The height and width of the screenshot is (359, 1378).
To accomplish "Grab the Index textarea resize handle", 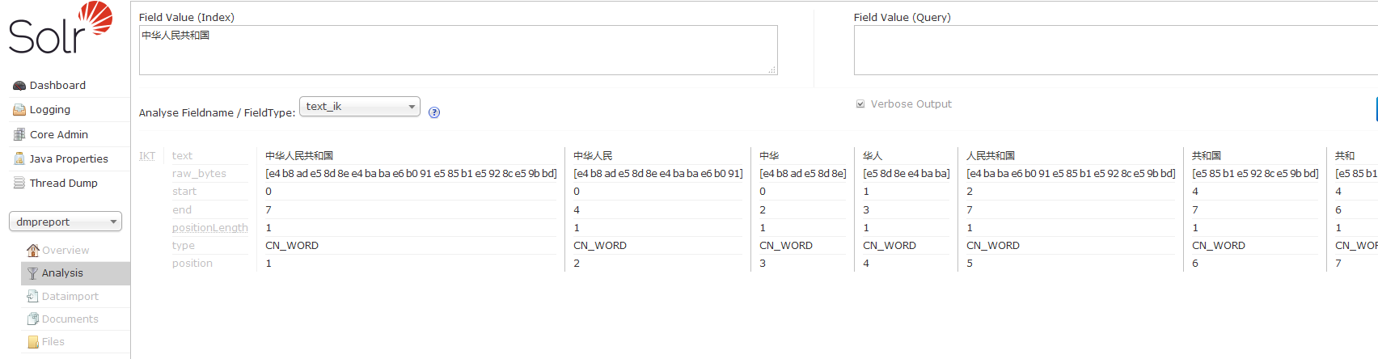I will pyautogui.click(x=772, y=70).
